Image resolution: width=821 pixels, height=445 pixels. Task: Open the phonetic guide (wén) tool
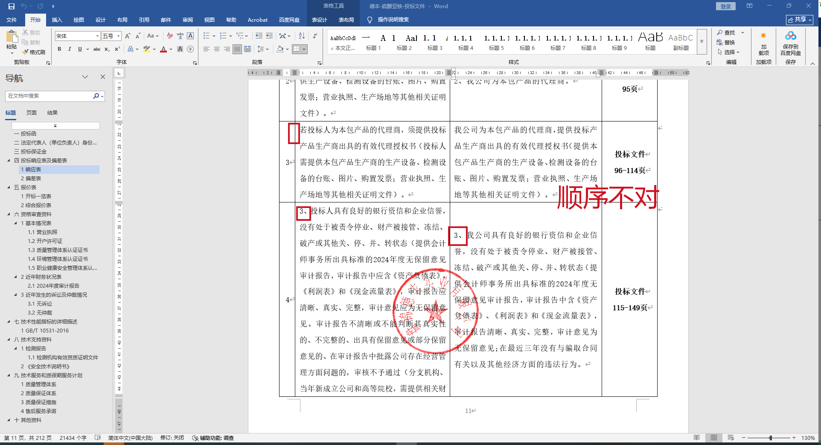pyautogui.click(x=180, y=36)
